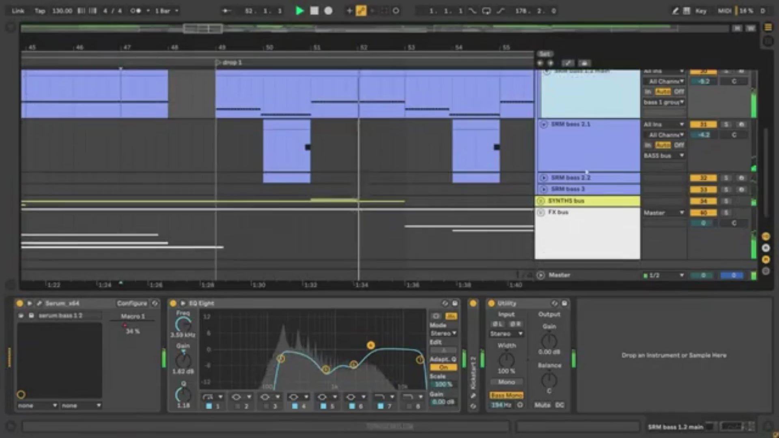
Task: Toggle the Punch-Out switch
Action: pos(500,11)
